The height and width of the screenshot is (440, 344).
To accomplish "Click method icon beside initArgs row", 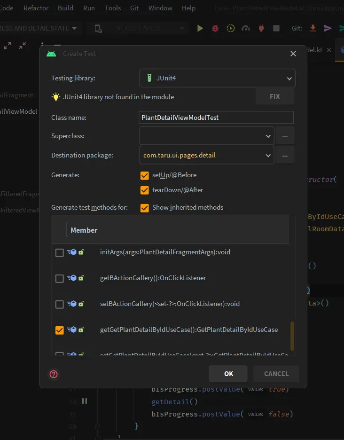I will (72, 252).
